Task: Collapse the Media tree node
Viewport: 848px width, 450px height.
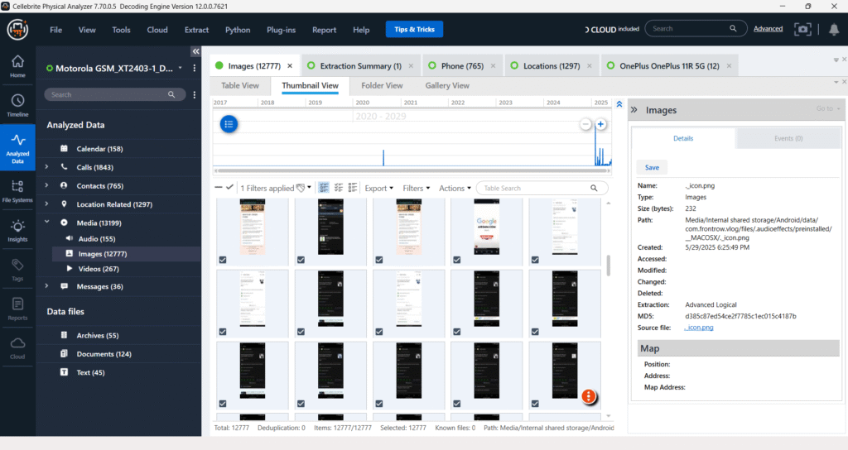Action: point(46,222)
